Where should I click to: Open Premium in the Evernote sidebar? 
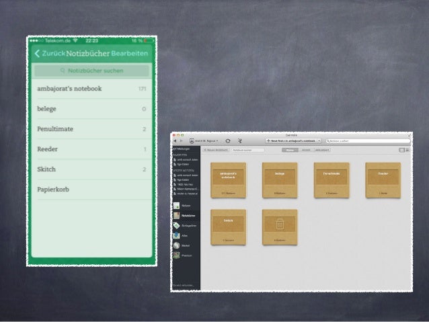pyautogui.click(x=186, y=255)
